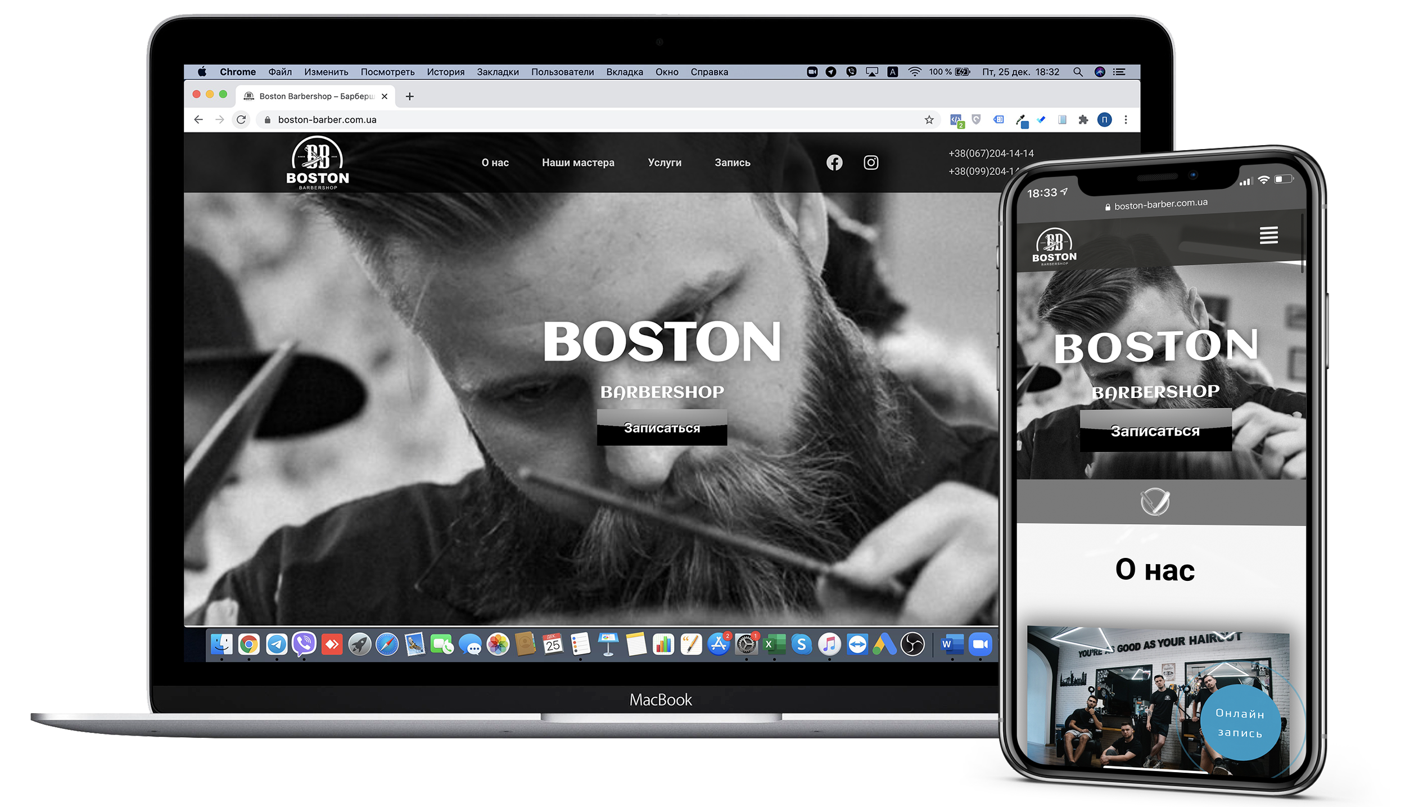Reload the page
Viewport: 1405px width, 807px height.
(x=241, y=120)
